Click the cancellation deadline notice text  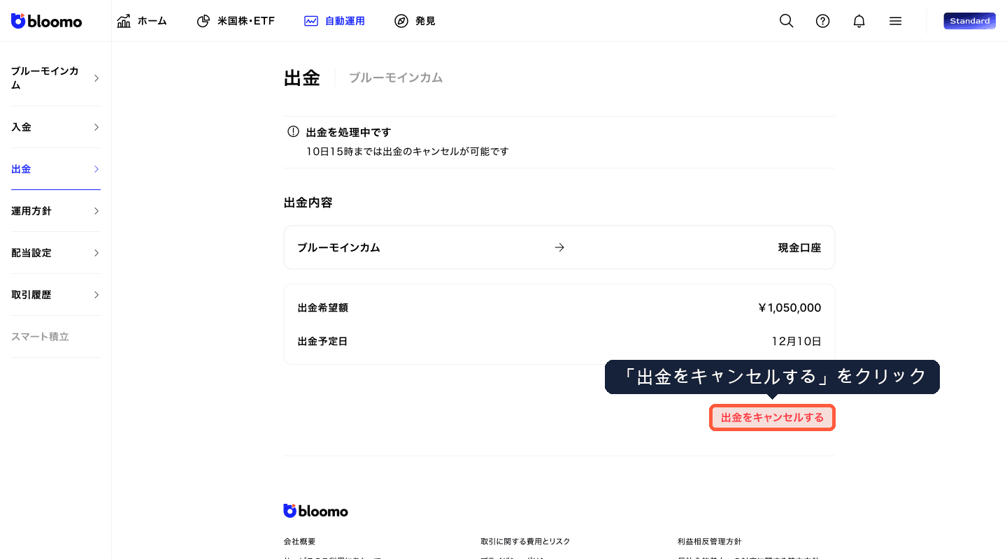(407, 151)
